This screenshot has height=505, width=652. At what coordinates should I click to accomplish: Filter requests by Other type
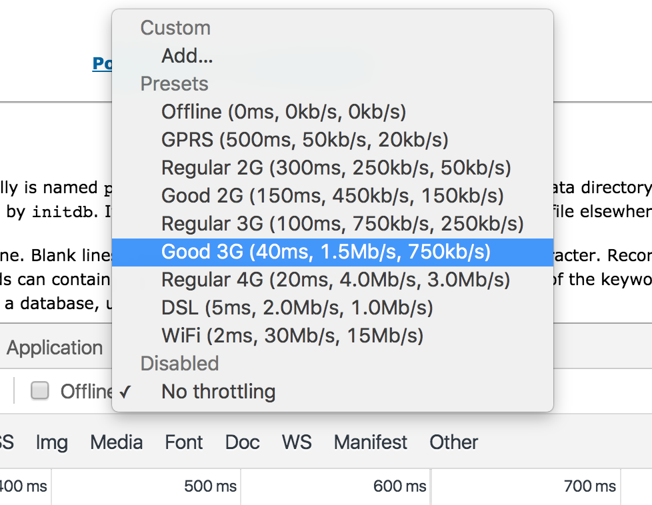453,442
